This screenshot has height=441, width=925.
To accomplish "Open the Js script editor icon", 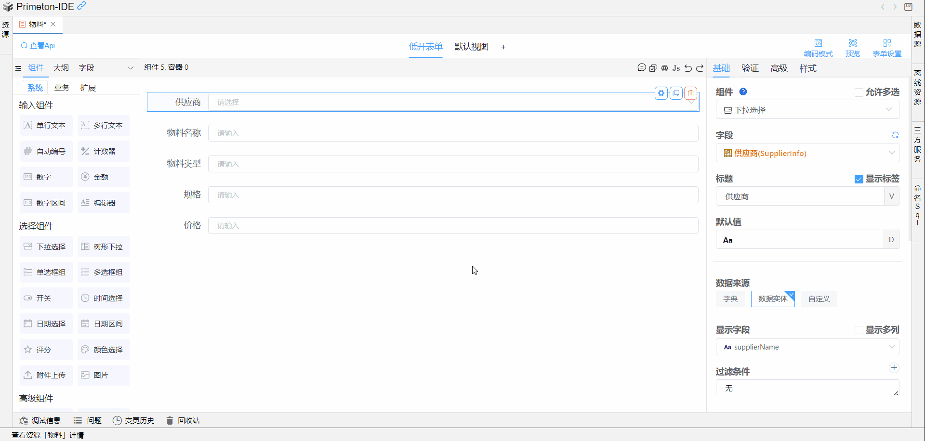I will 676,68.
